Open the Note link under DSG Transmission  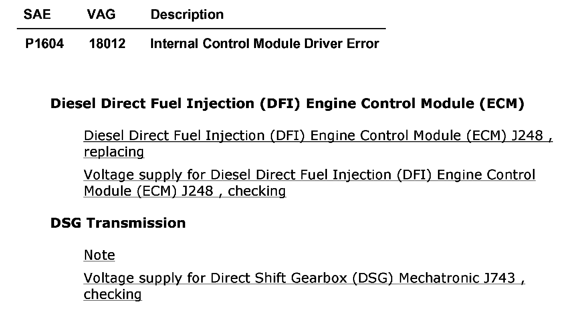click(x=99, y=255)
